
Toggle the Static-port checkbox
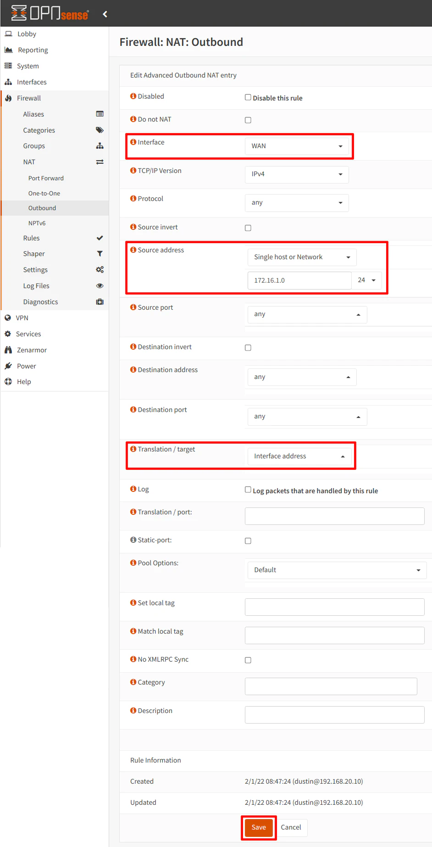coord(248,541)
